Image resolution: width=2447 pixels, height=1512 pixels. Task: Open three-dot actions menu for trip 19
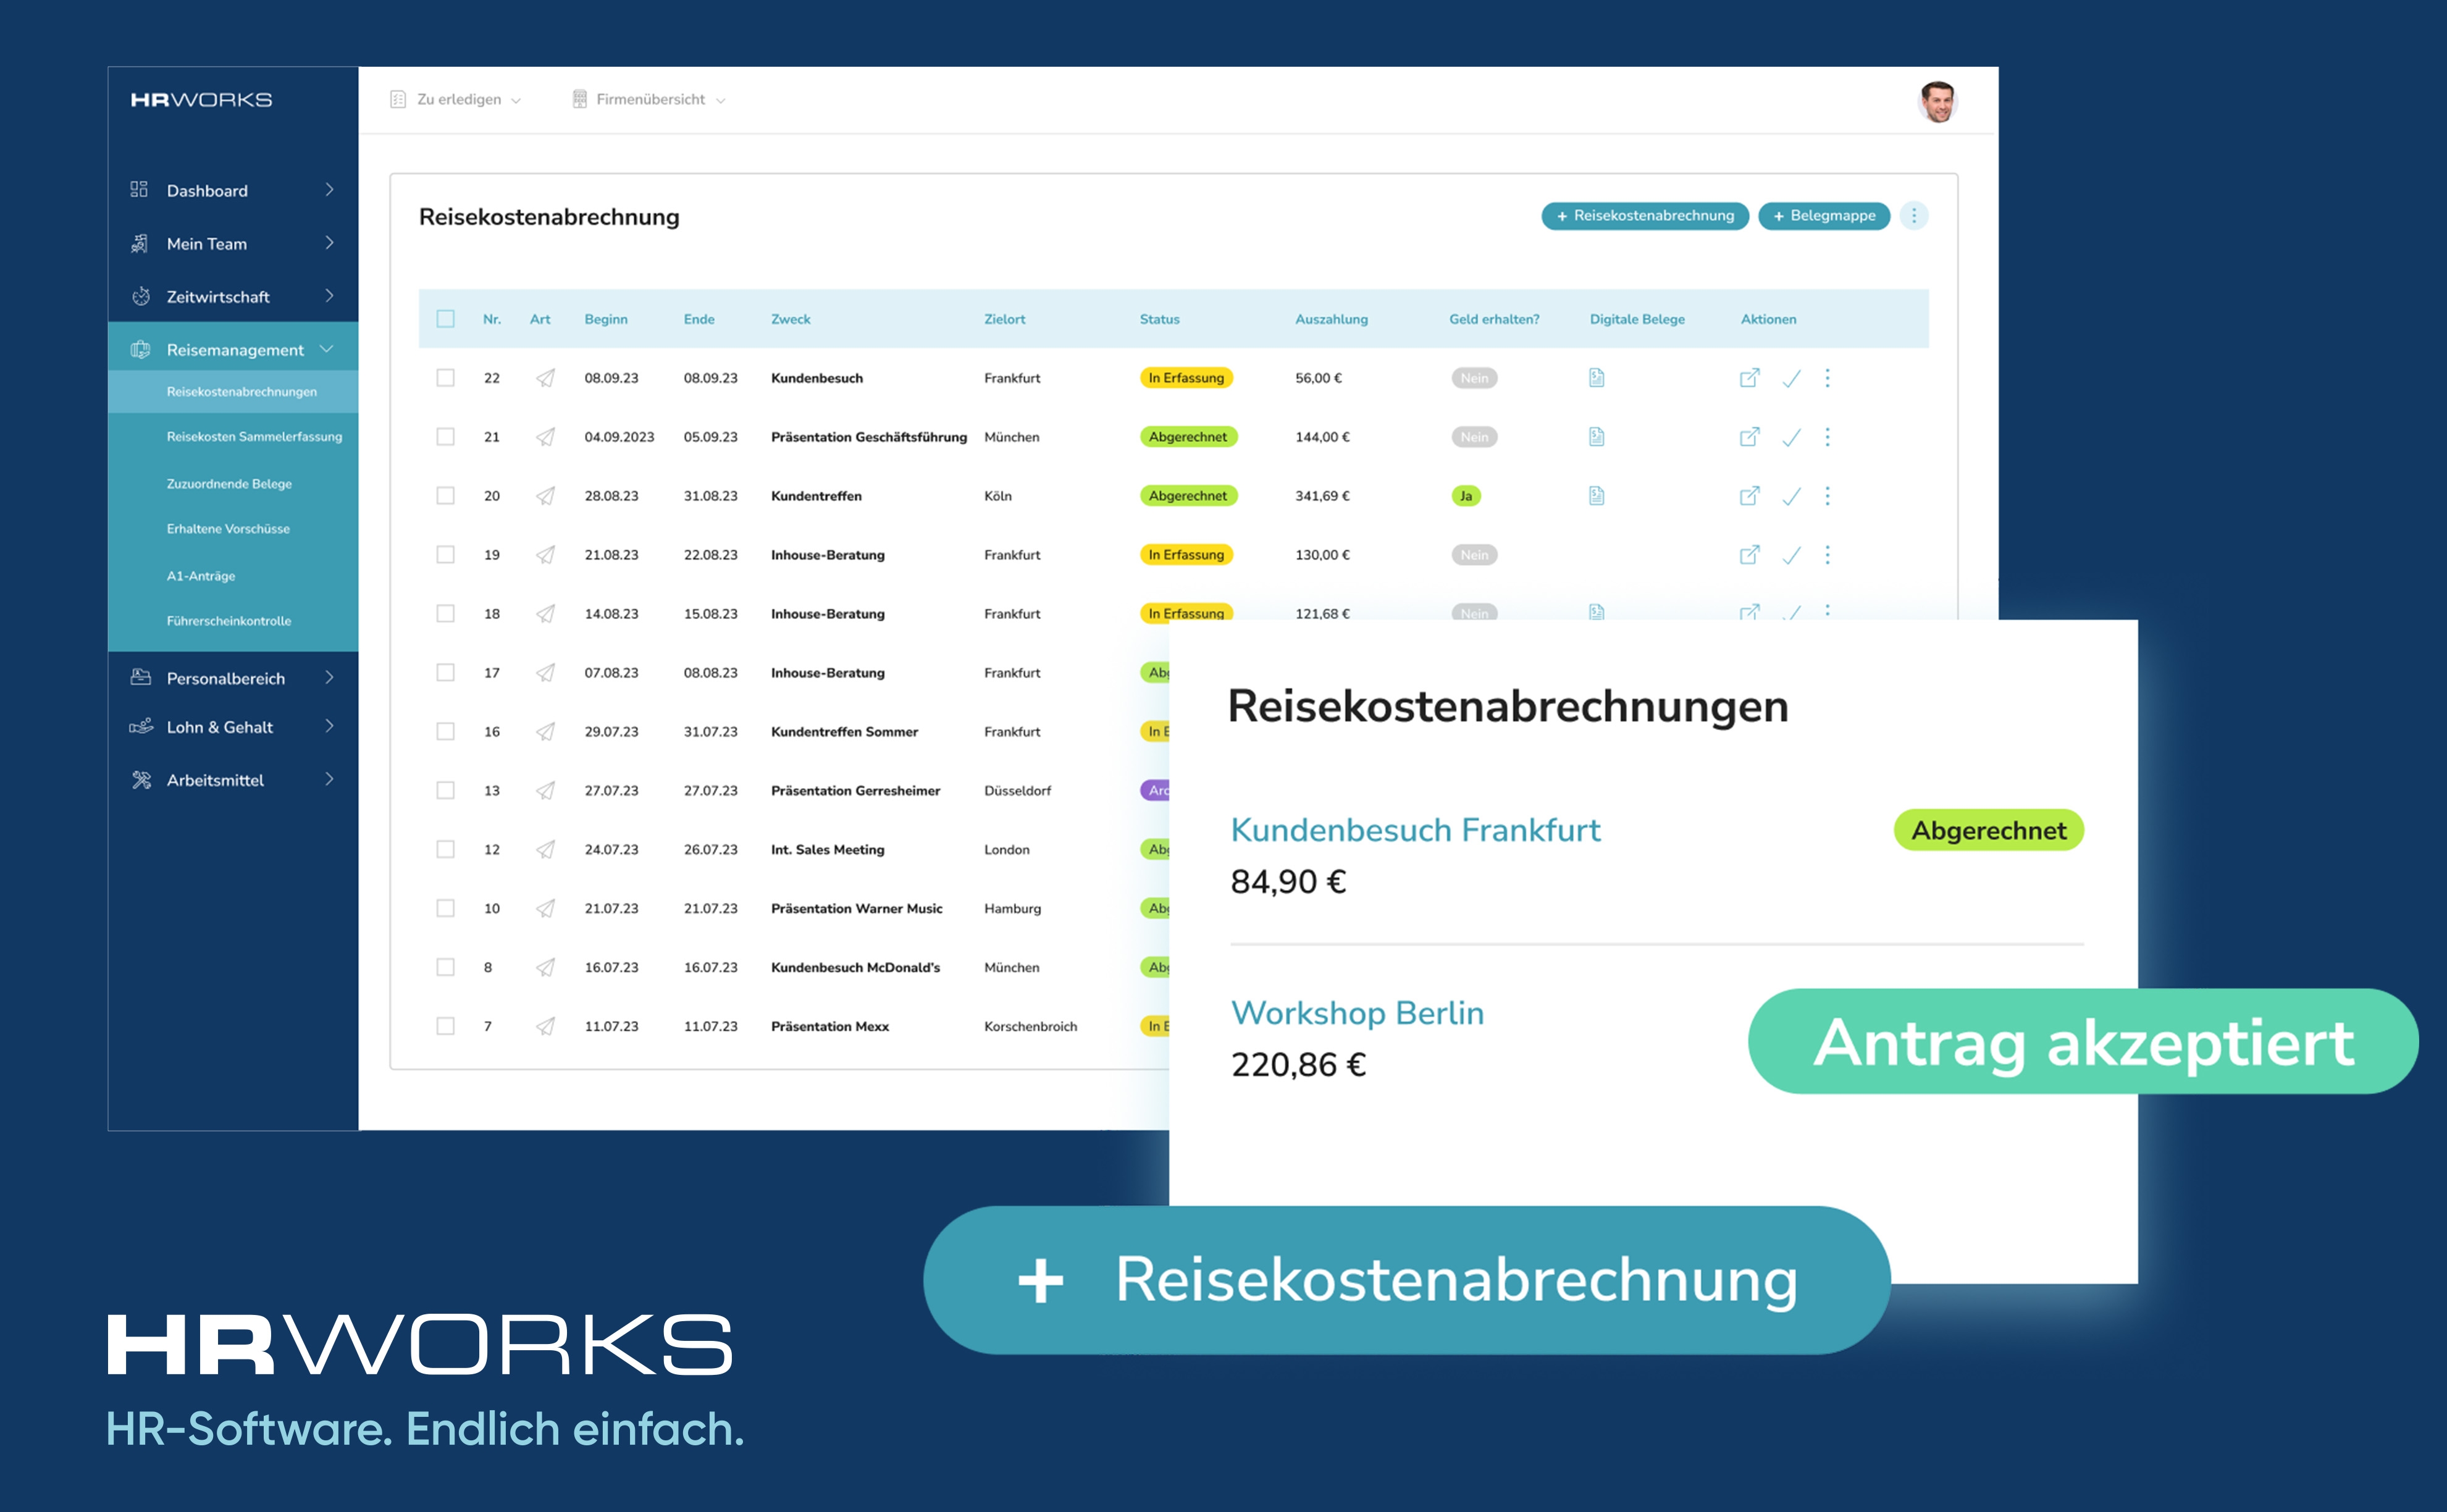[x=1827, y=555]
